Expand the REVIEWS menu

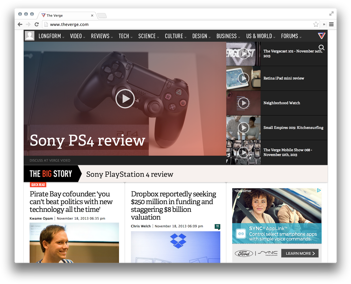102,36
